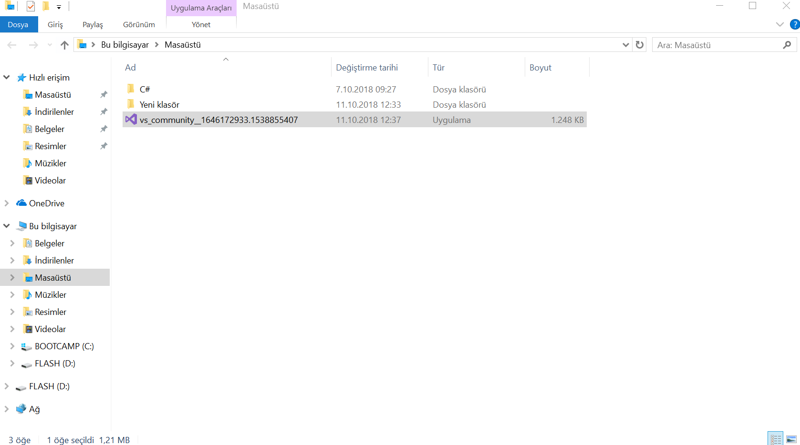This screenshot has width=800, height=445.
Task: Select İndirilenler under Hızlı erişim
Action: pyautogui.click(x=54, y=112)
